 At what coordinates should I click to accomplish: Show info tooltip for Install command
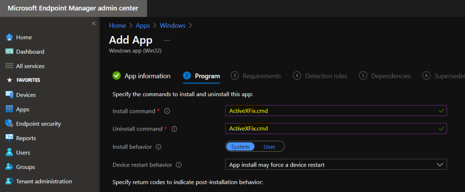[167, 111]
